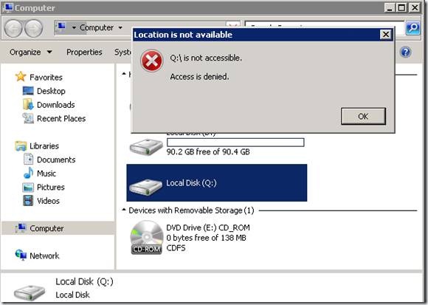Click the CDFS file system label
Viewport: 428px width, 305px height.
coord(176,248)
